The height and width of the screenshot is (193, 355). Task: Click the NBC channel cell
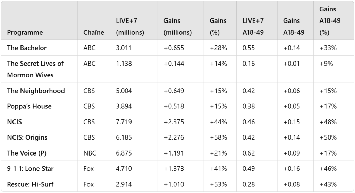coord(90,153)
